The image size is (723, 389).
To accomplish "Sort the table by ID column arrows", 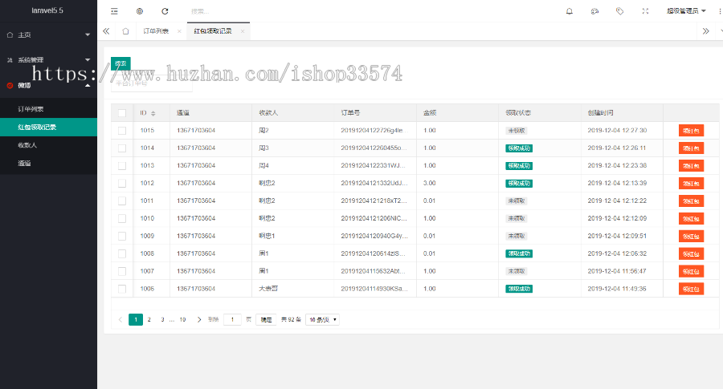I will click(x=153, y=113).
